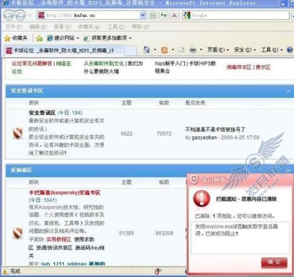Screen dimensions: 294x277
Task: Open the 病毒样本区 link
Action: [239, 67]
